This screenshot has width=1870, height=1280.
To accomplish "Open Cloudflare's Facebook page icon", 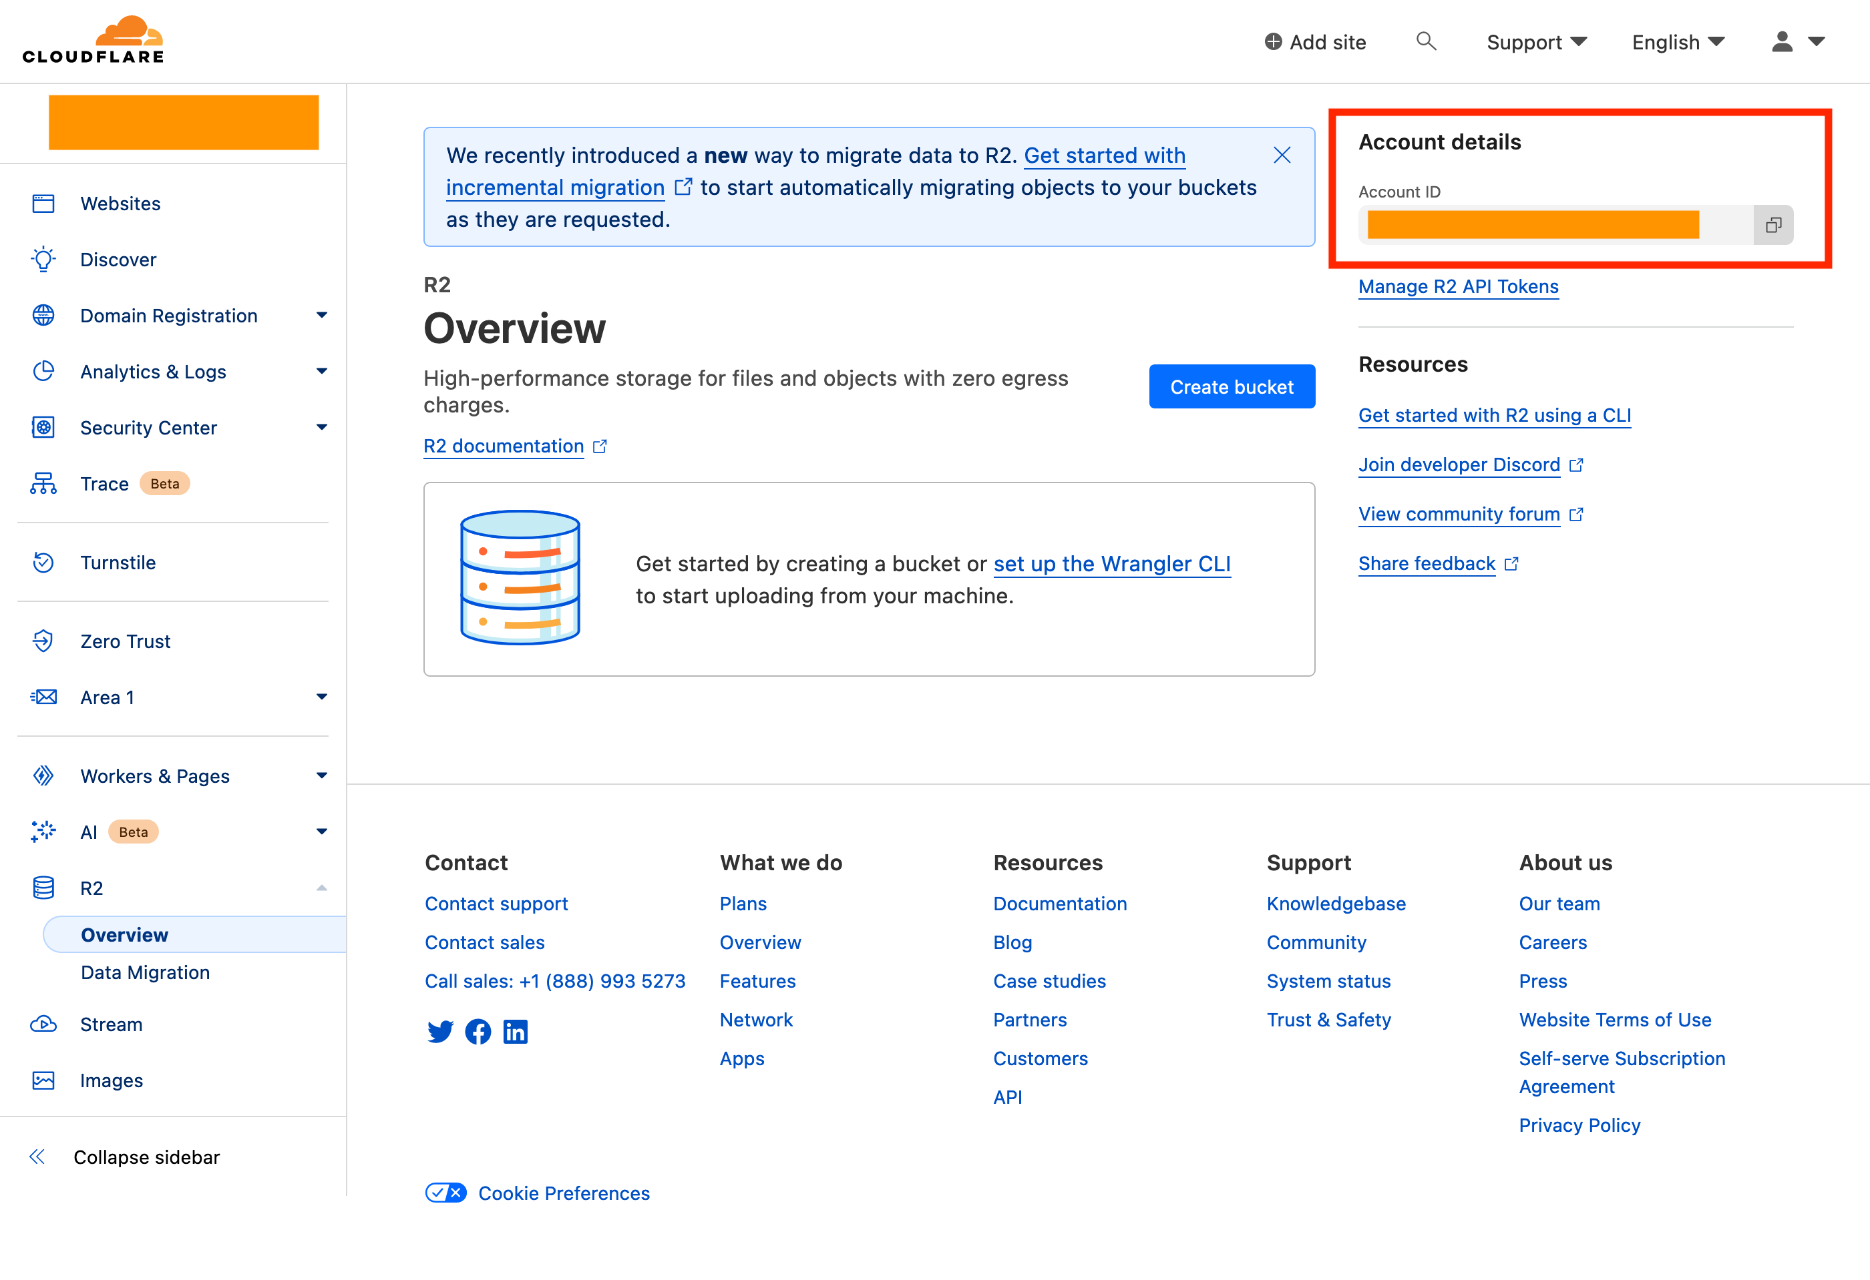I will (478, 1031).
